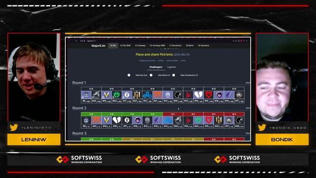
Task: Click the Round 1 heading
Action: pyautogui.click(x=79, y=83)
